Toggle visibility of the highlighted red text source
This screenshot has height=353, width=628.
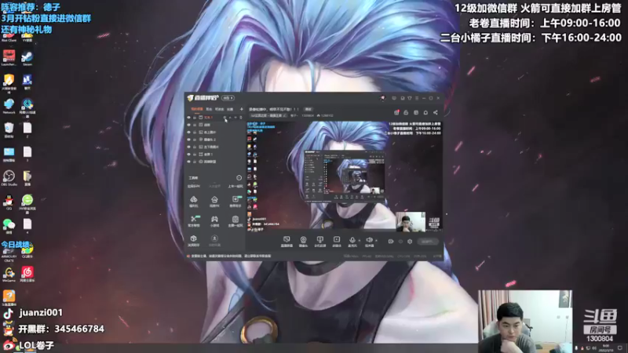click(188, 118)
